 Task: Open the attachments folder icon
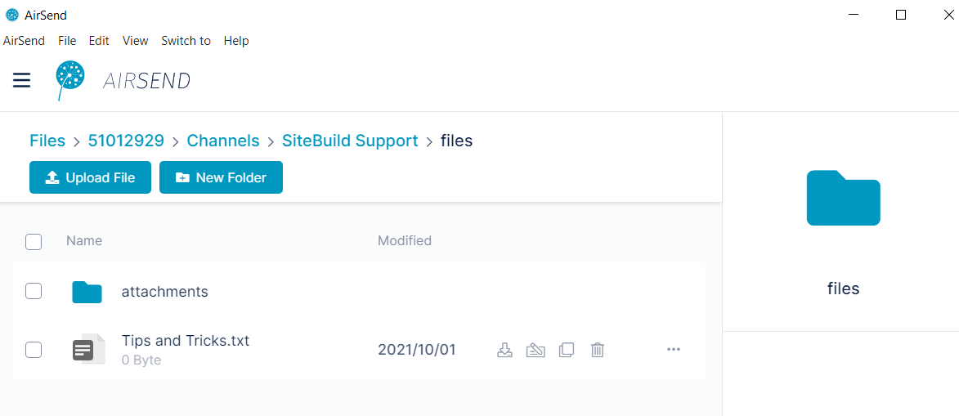pyautogui.click(x=87, y=292)
